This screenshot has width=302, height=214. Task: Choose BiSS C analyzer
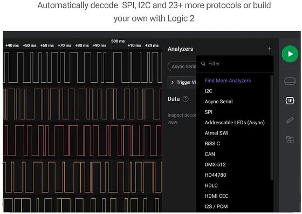point(212,144)
